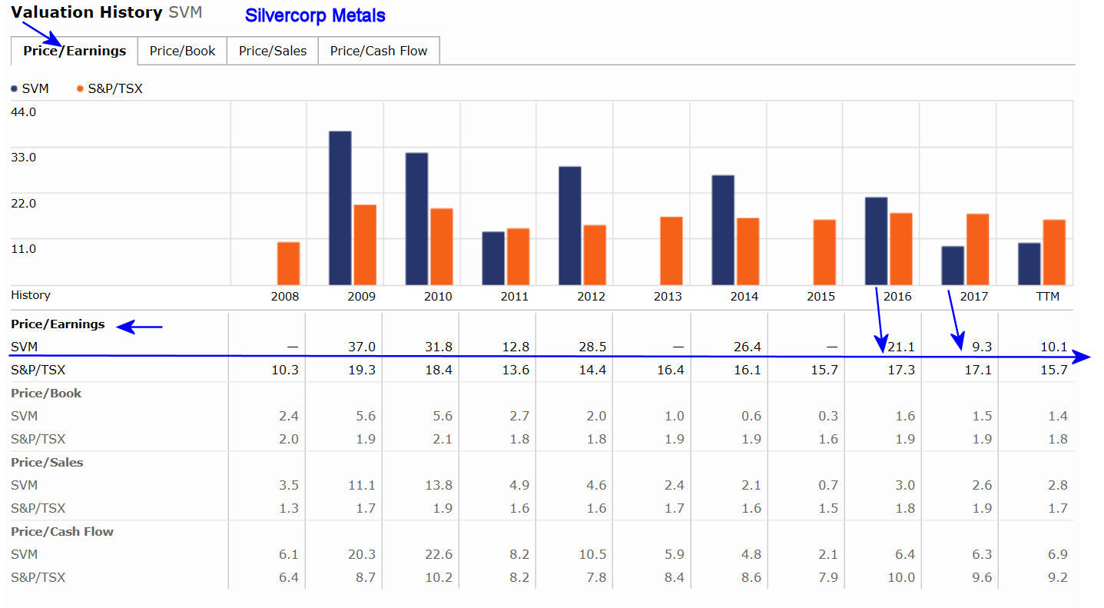Image resolution: width=1104 pixels, height=608 pixels.
Task: Click the 13.8 SVM Price/Sales value
Action: click(439, 485)
